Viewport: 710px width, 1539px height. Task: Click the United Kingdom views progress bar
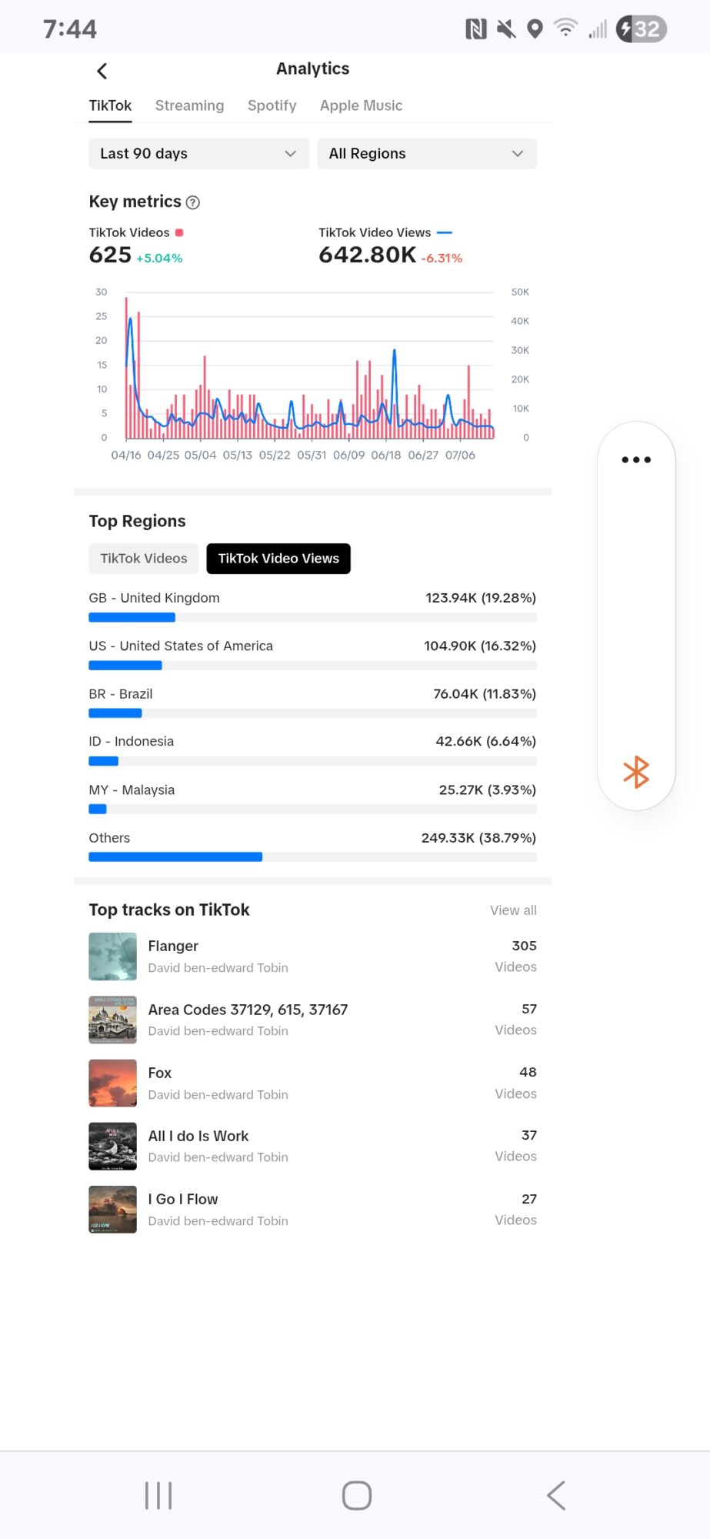pyautogui.click(x=312, y=617)
